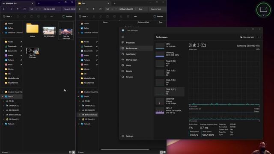The image size is (274, 154).
Task: Open Downloads in ESHISHA (D:) navigation pane
Action: click(x=12, y=46)
